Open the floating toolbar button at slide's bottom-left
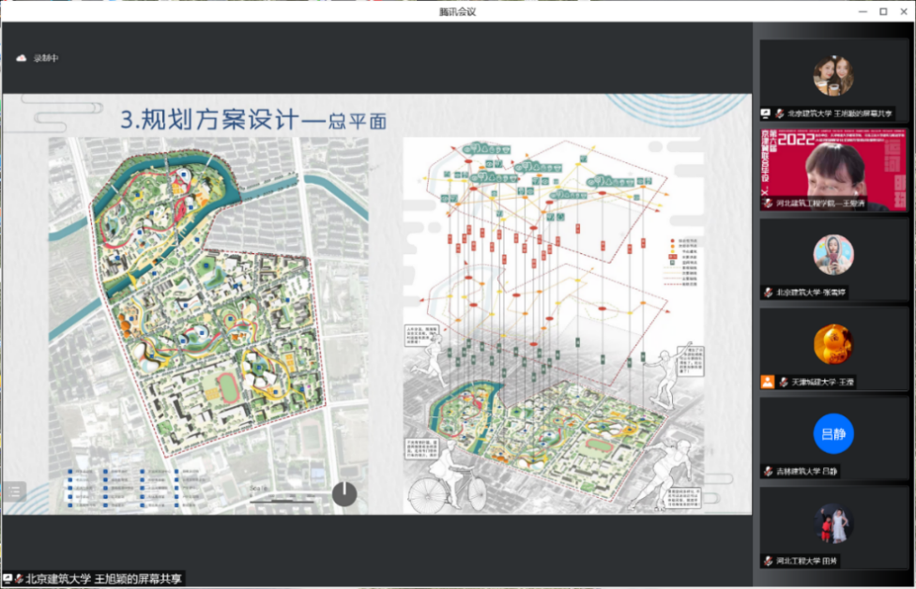 pyautogui.click(x=14, y=491)
